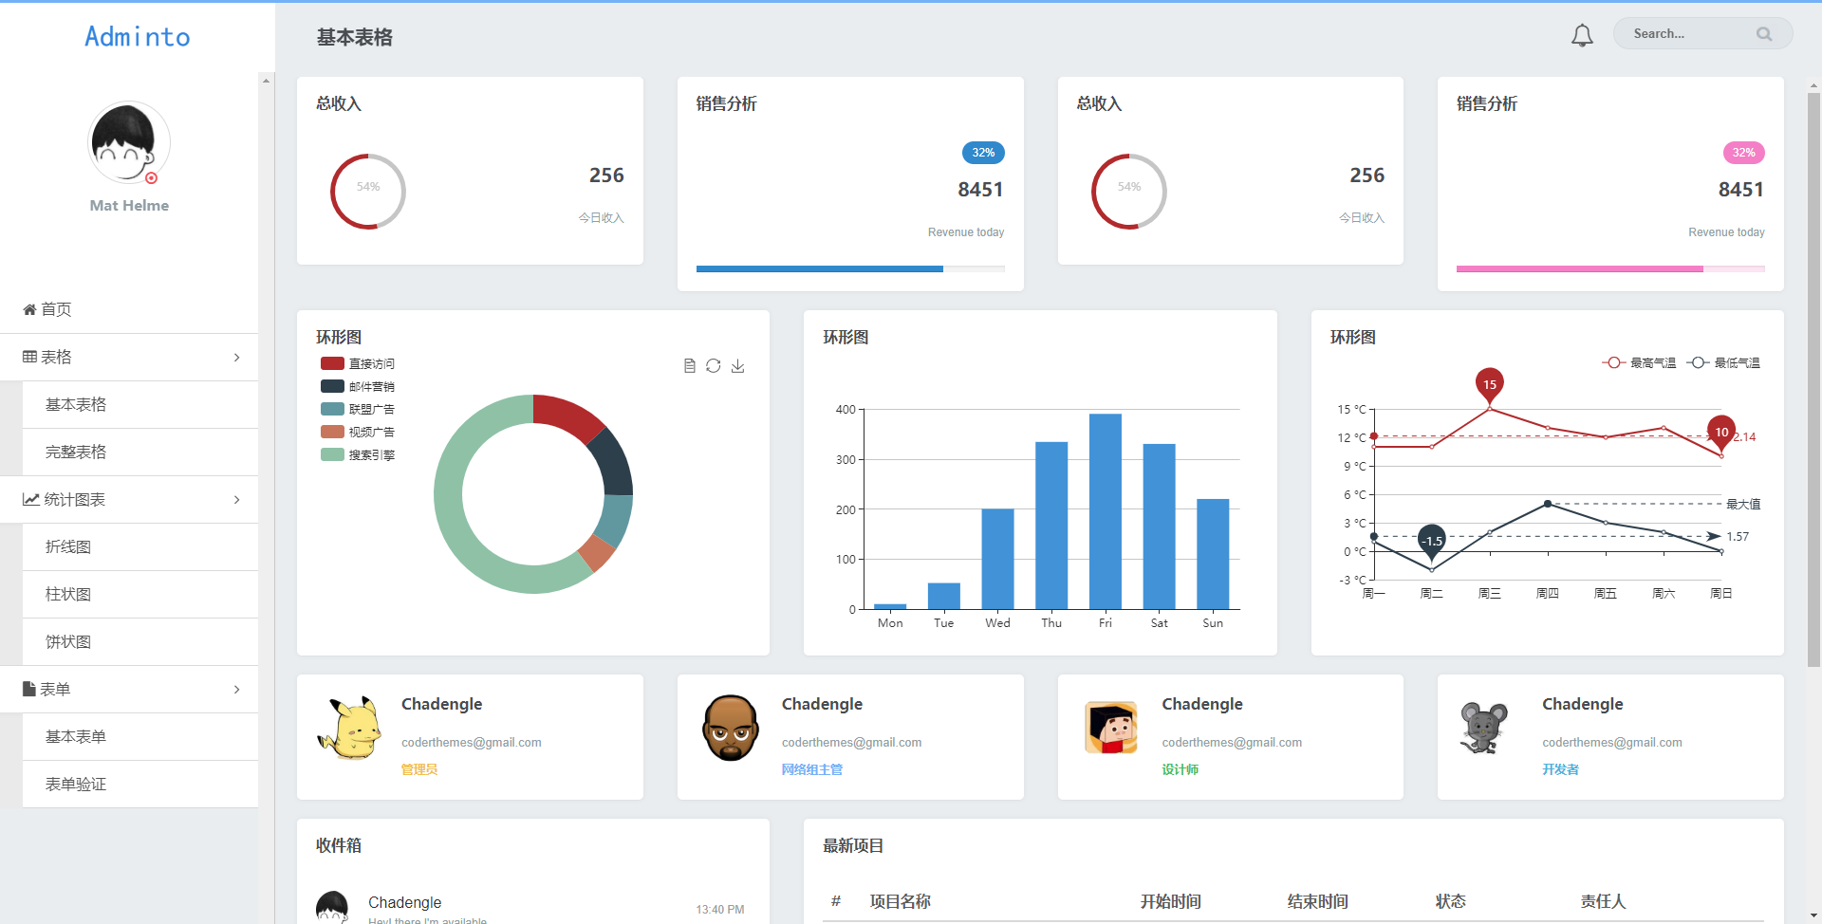Open 表单验证 submenu item
The width and height of the screenshot is (1822, 924).
coord(140,784)
